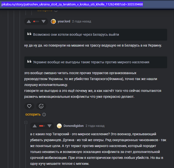Click the line 'говорите не выгодно а это ещё'

pos(93,91)
